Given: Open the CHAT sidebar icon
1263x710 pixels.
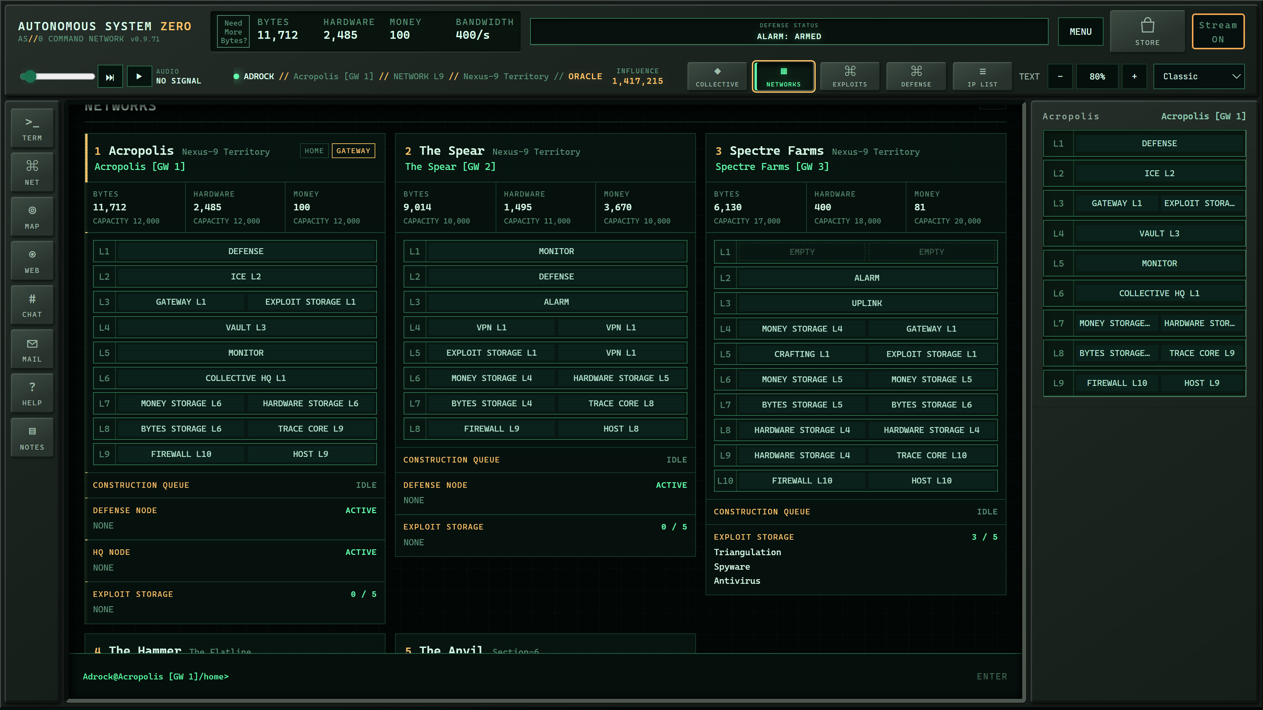Looking at the screenshot, I should pos(32,305).
